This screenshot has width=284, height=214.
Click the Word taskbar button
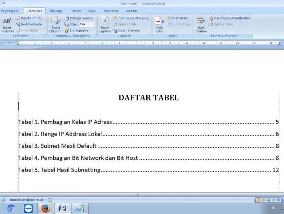click(x=63, y=209)
